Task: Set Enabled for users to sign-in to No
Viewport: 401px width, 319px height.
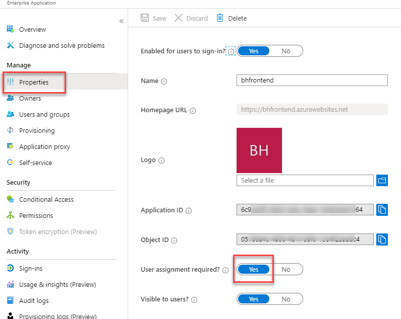Action: pos(285,51)
